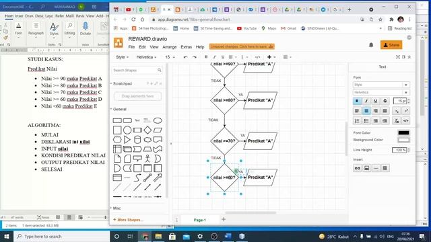This screenshot has width=431, height=242.
Task: Open the Style combo box in Text panel
Action: tap(381, 85)
